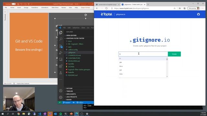207x116 pixels.
Task: Click the browser address bar URL
Action: point(131,8)
